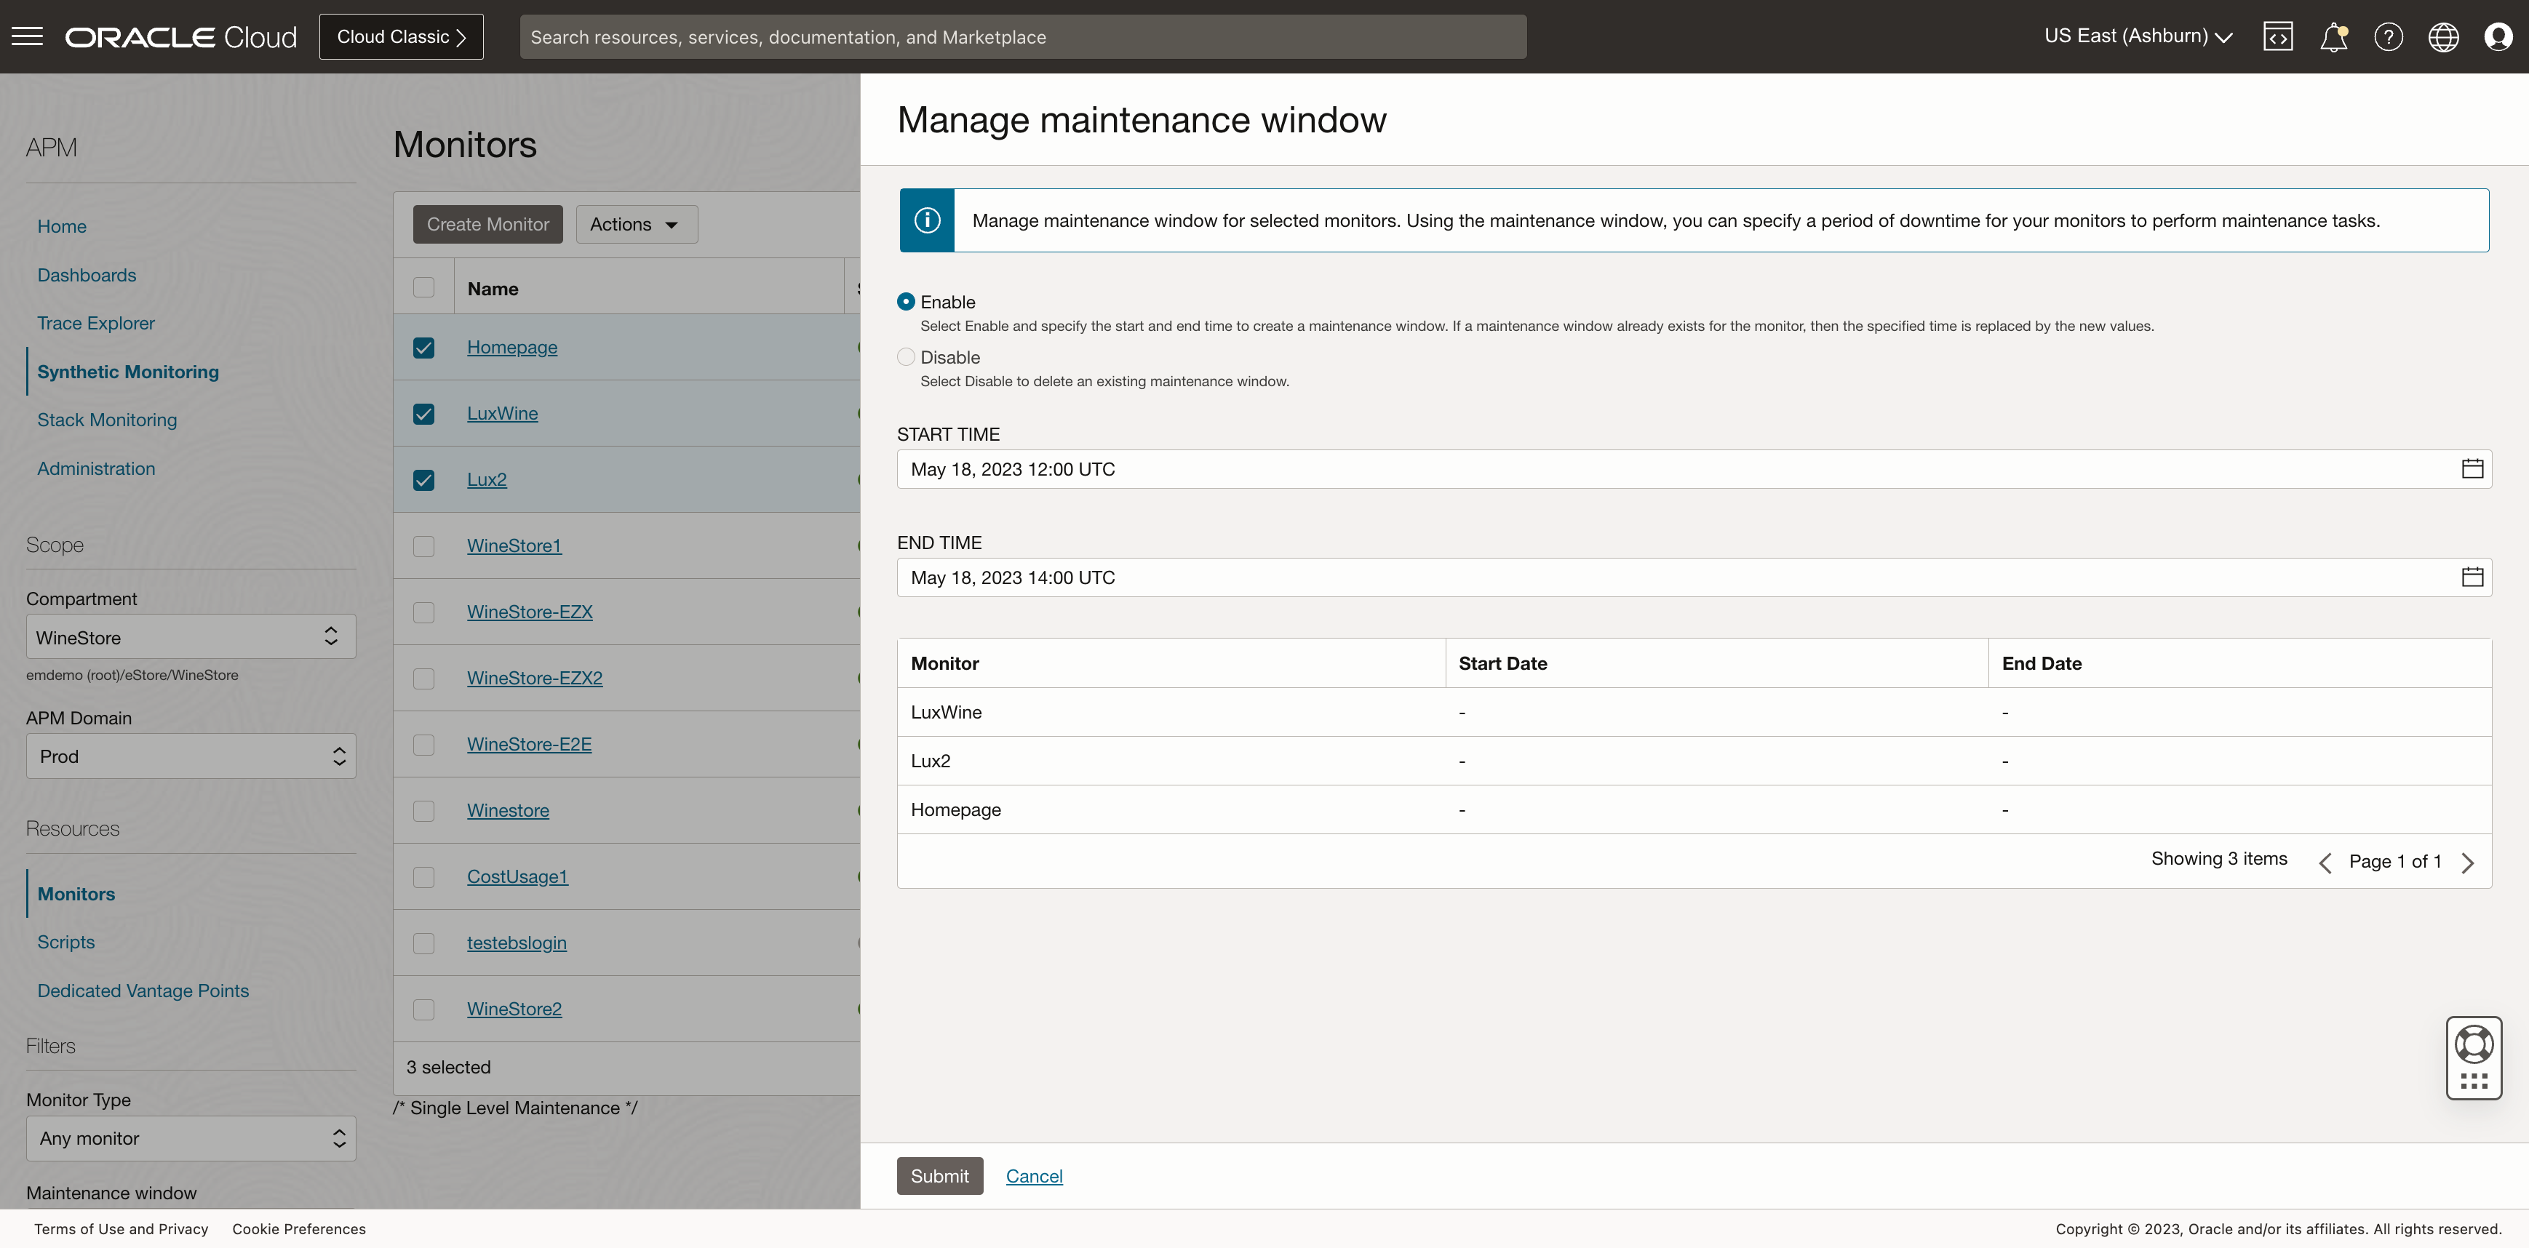Uncheck the Homepage monitor checkbox
Screen dimensions: 2529x1248
point(424,348)
